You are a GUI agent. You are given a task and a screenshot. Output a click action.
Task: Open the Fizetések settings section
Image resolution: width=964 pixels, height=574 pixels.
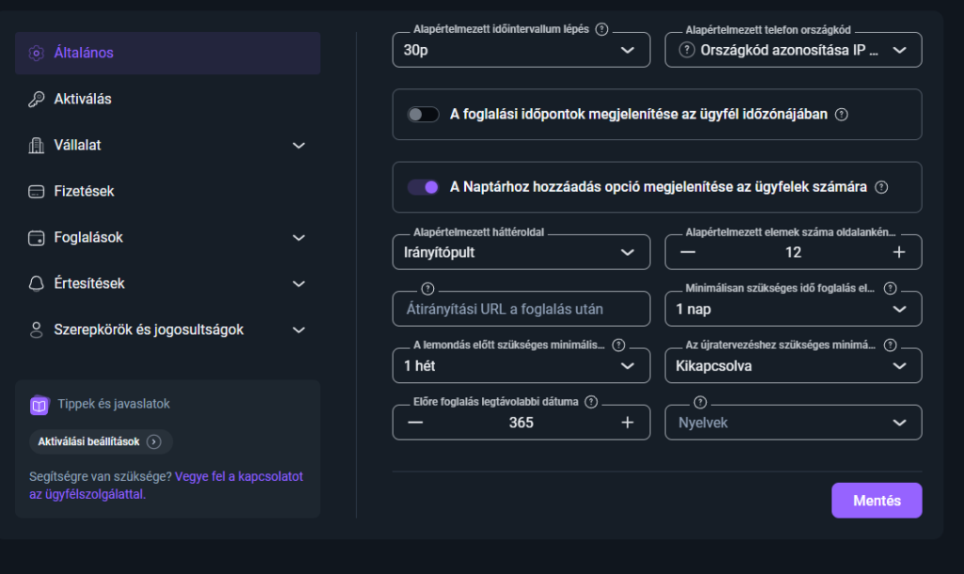[x=84, y=191]
